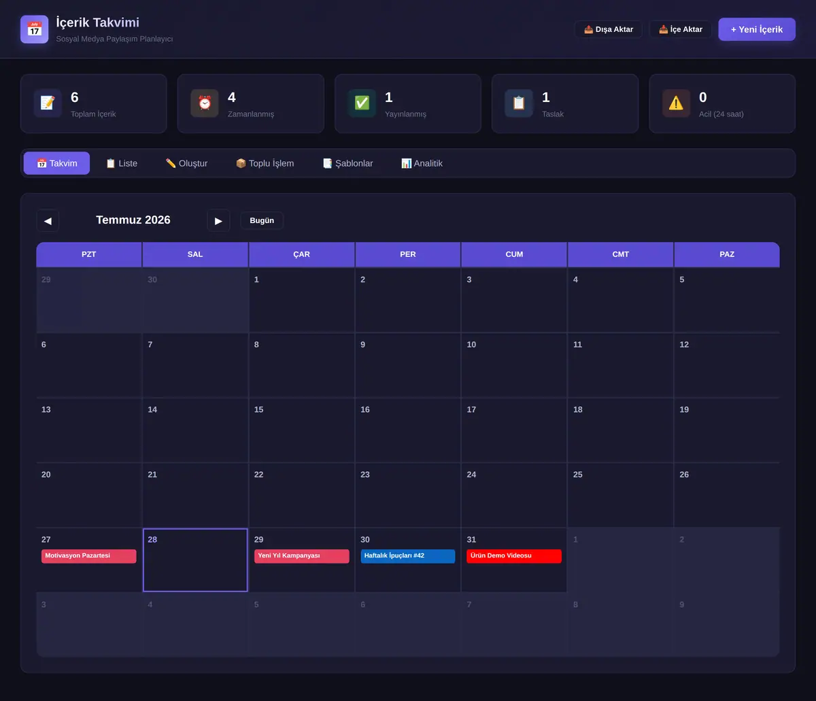Click the alarm clock icon for Zamanlanmış
Screen dimensions: 816x701
pos(205,103)
